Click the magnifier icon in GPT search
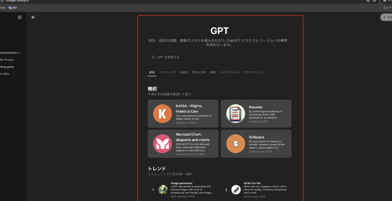 click(x=153, y=57)
